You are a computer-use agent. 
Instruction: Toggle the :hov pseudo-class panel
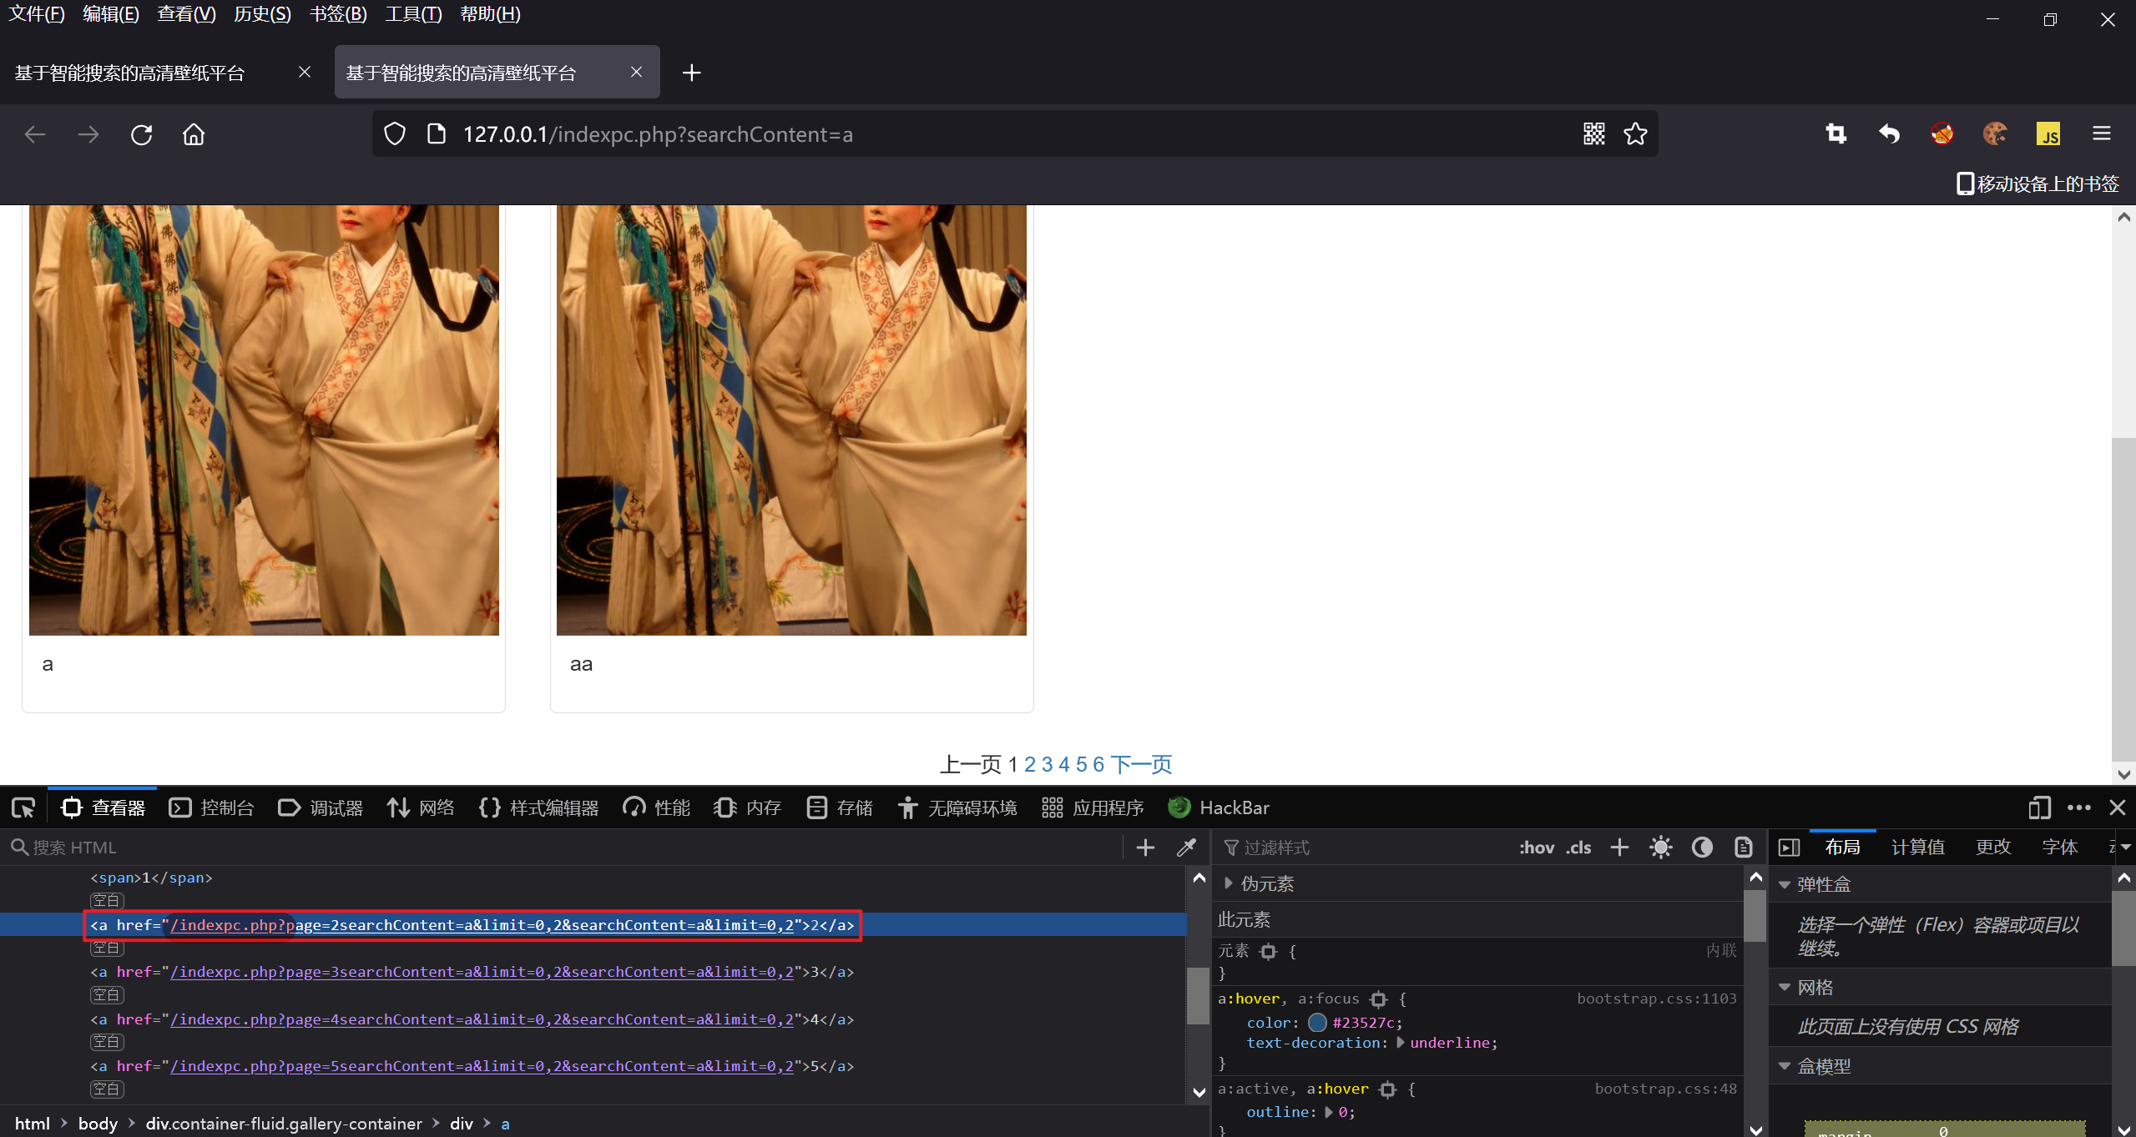(1536, 848)
